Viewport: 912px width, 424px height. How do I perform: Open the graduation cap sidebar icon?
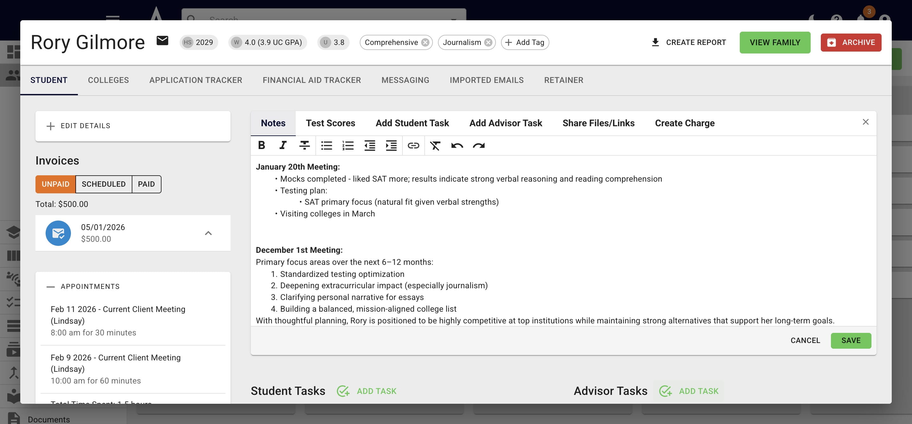click(13, 232)
